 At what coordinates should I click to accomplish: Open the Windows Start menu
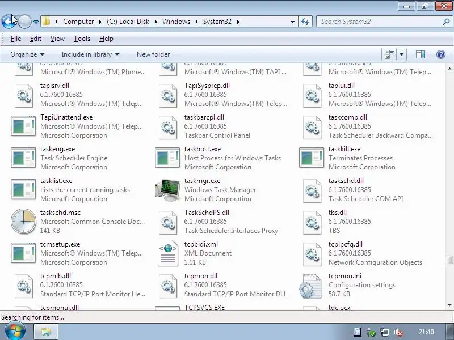click(x=15, y=331)
